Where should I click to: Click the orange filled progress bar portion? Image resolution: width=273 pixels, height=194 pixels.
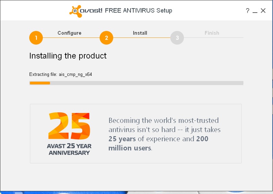click(40, 83)
